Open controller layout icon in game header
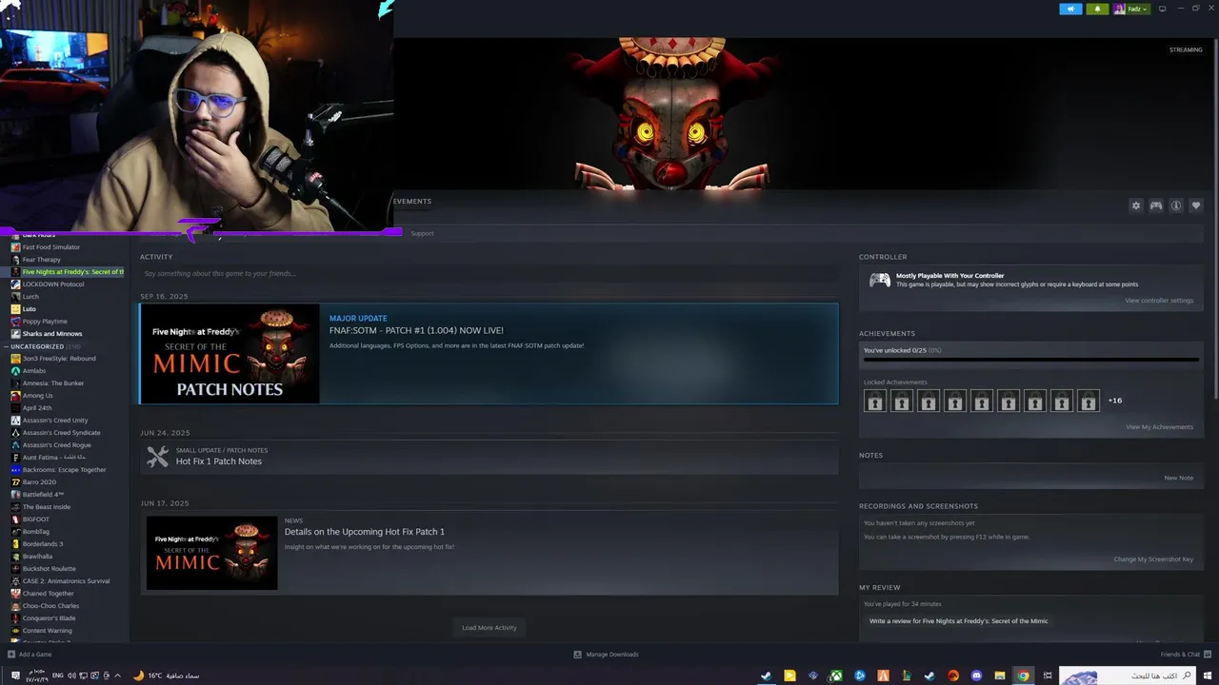 pos(1156,205)
